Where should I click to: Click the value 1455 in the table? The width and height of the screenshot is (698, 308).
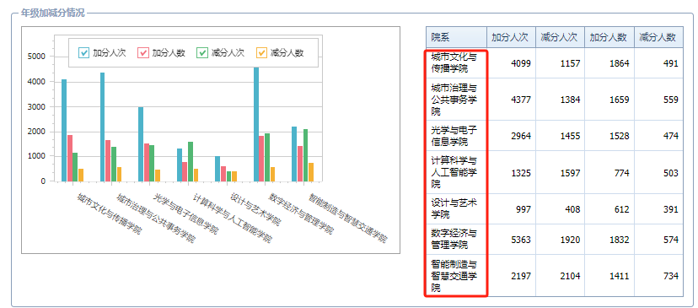pyautogui.click(x=570, y=136)
